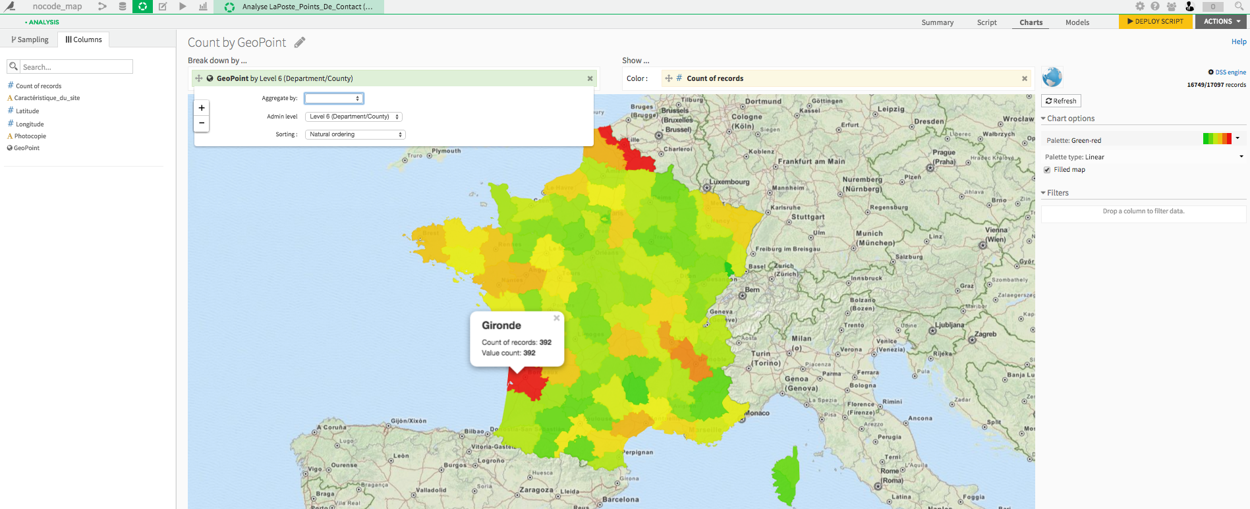
Task: Click the global search magnifier icon
Action: (x=1239, y=6)
